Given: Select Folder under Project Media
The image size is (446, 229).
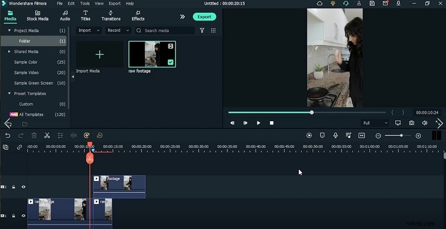Looking at the screenshot, I should [33, 41].
